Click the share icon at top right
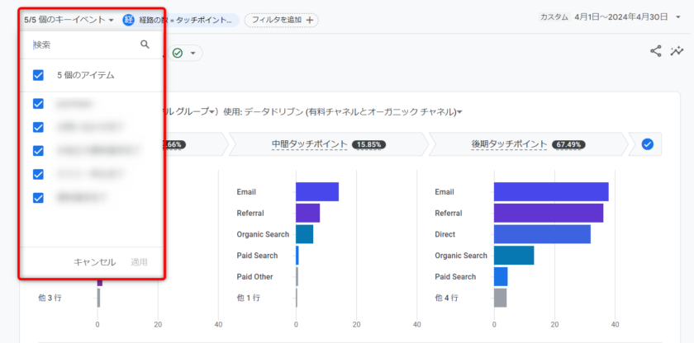 pos(656,51)
